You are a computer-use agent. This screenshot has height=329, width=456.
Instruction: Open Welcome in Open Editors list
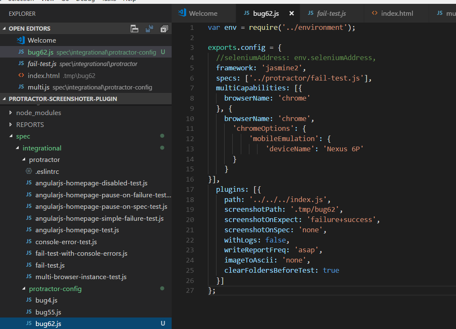coord(86,40)
